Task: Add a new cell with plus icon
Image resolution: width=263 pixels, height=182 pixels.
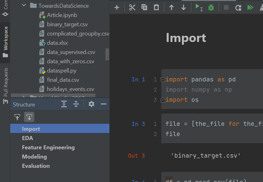Action: [117, 8]
